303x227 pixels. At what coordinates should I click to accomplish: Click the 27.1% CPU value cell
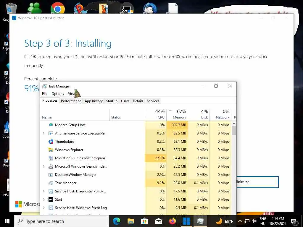pos(156,158)
